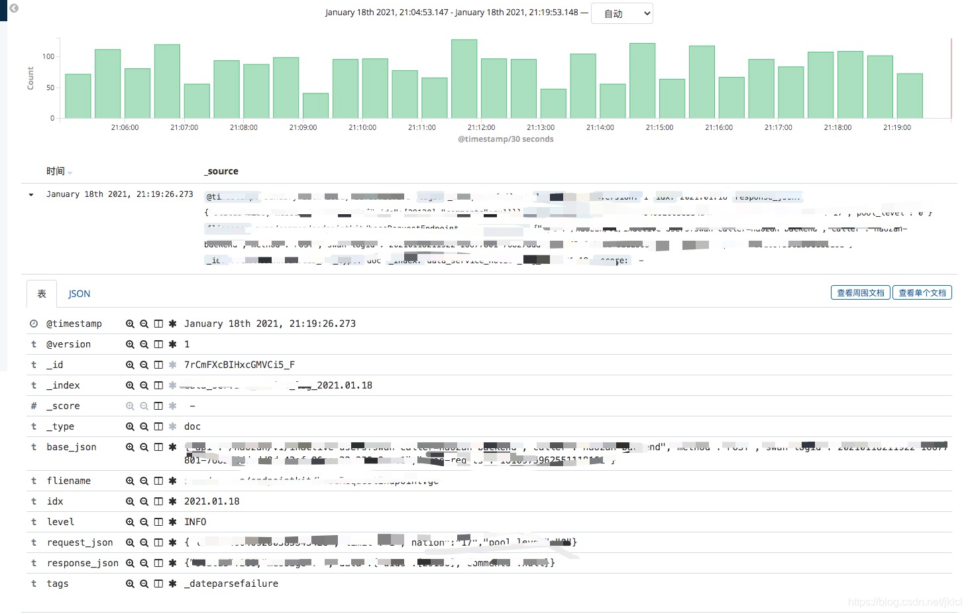
Task: Toggle _index column in table
Action: click(158, 386)
